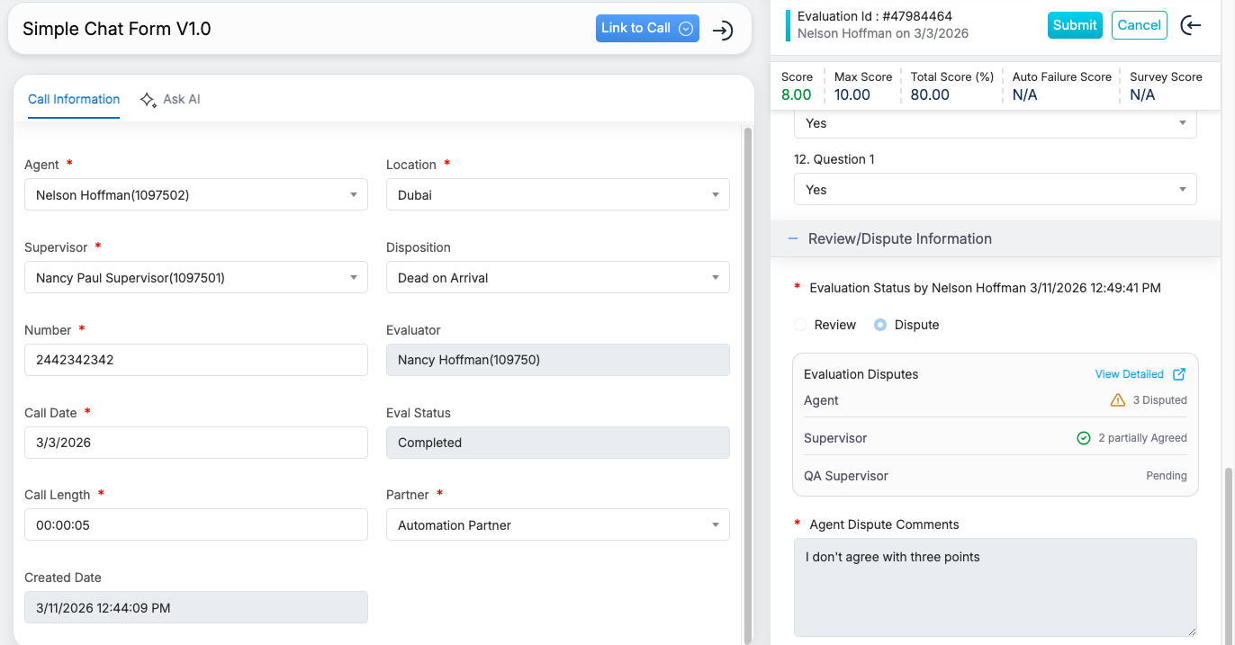Switch to the Call Information tab
The image size is (1235, 645).
(x=74, y=100)
